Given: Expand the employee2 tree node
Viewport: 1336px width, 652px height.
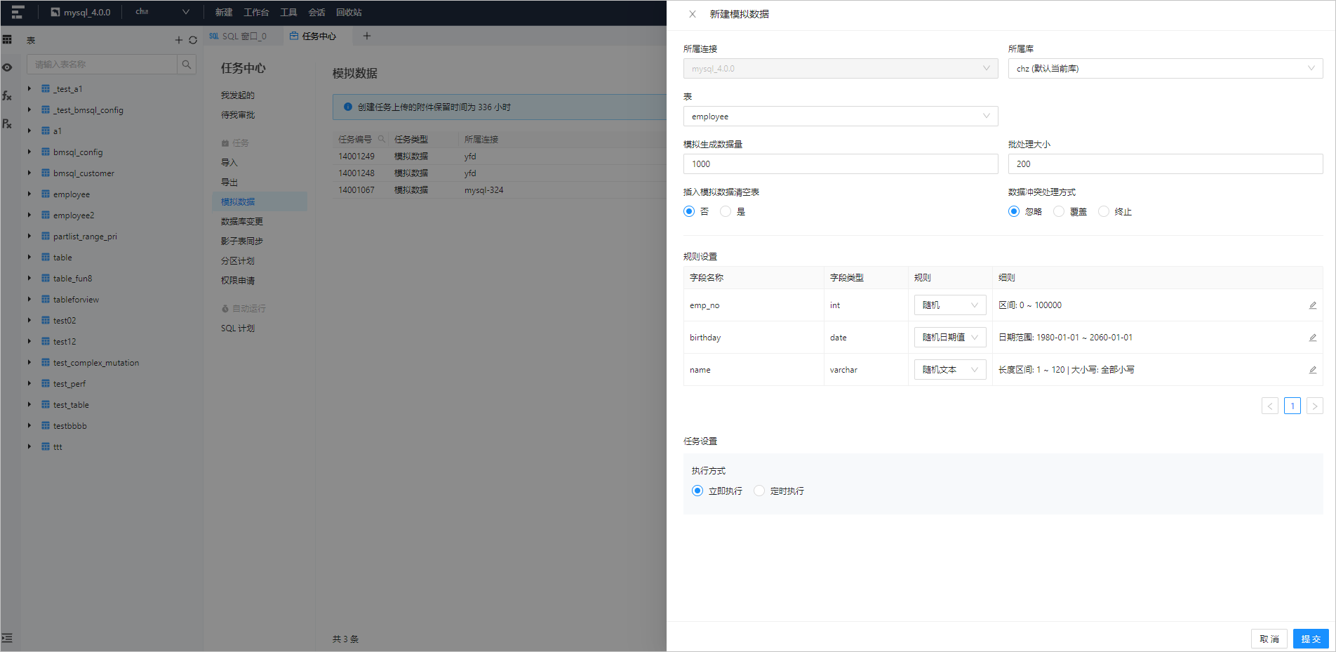Looking at the screenshot, I should [29, 215].
